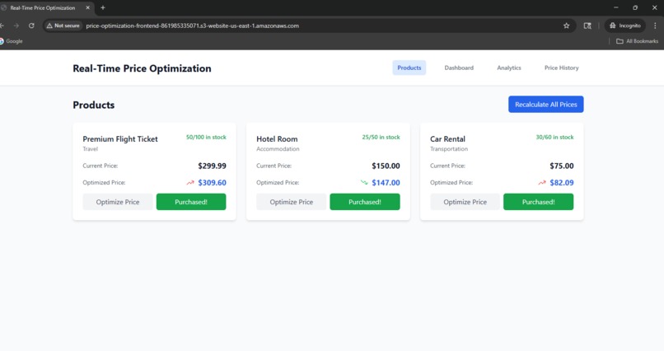The width and height of the screenshot is (664, 351).
Task: Click the upward trend arrow beside $82.09
Action: coord(542,183)
